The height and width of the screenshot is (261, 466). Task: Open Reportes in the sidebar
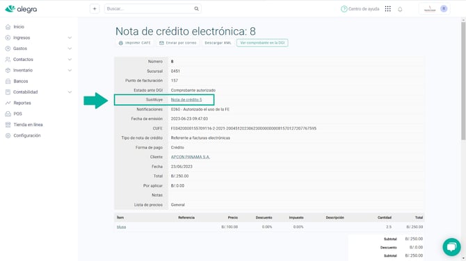(22, 103)
